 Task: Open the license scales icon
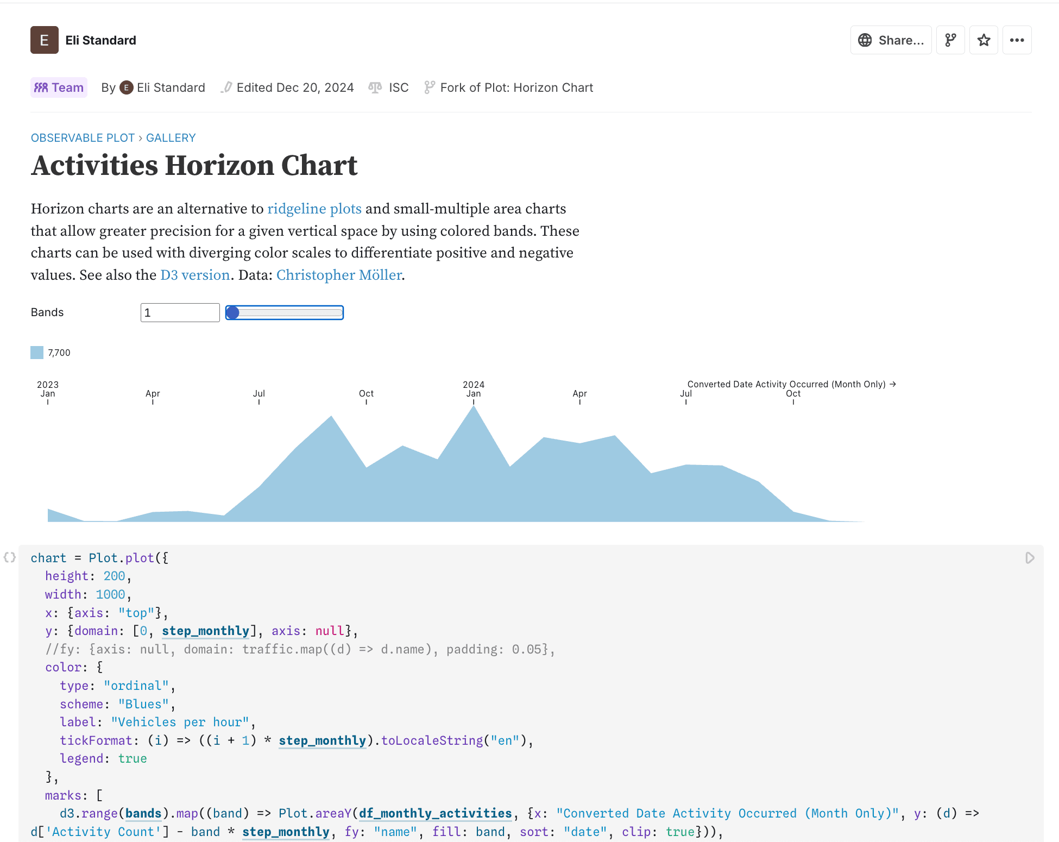coord(375,87)
